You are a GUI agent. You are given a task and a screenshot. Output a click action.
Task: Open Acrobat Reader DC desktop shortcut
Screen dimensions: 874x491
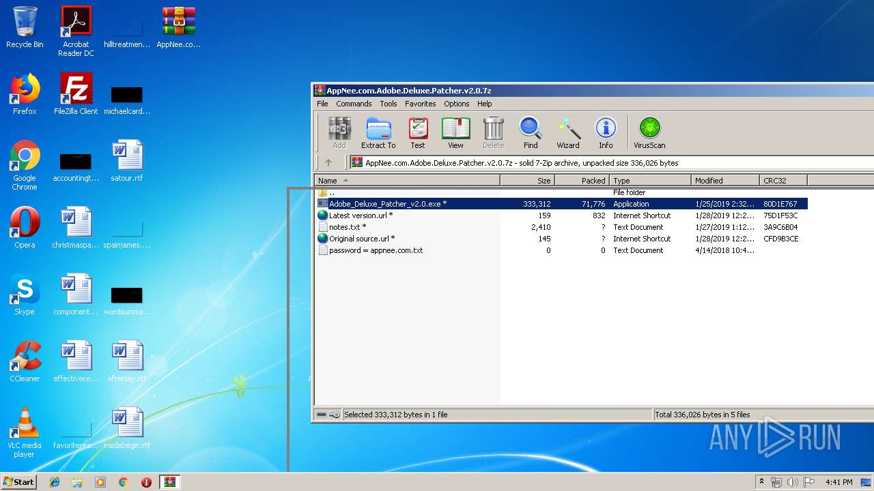click(x=76, y=31)
